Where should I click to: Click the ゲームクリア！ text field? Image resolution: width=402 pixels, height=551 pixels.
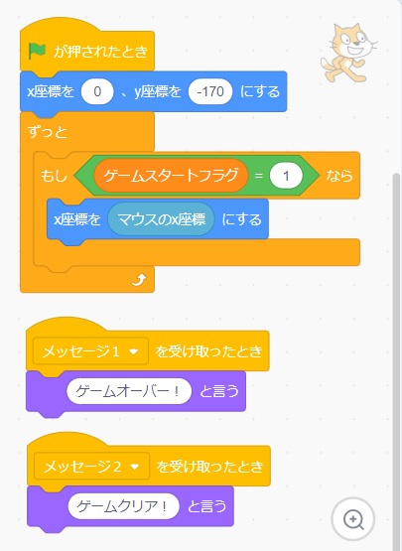coord(123,506)
